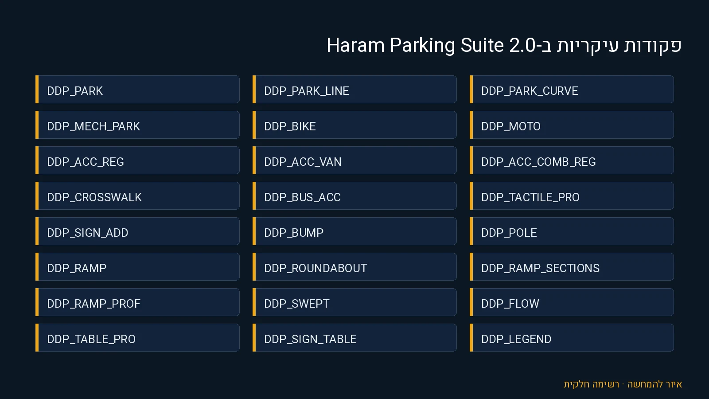Screen dimensions: 709x399
Task: Choose the DDP_MECH_PARK command
Action: [x=137, y=125]
